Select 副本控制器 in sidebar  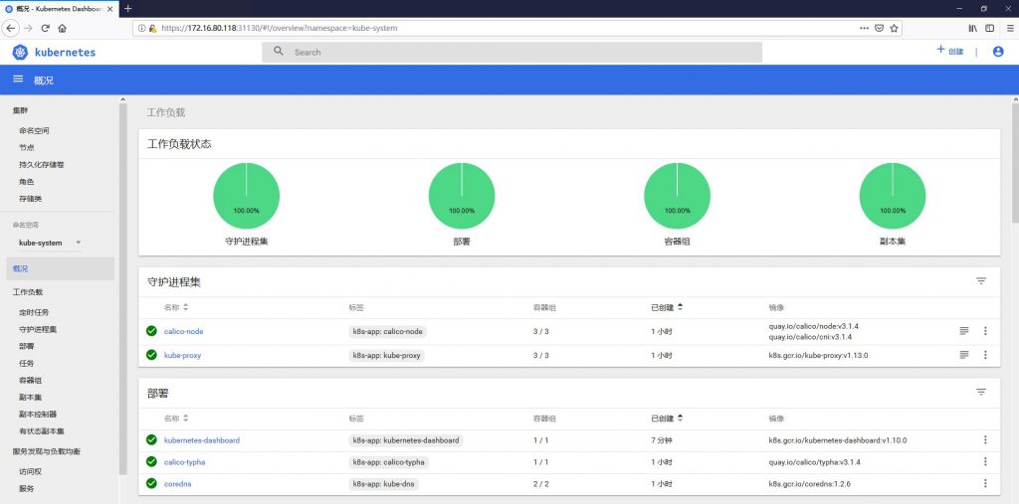click(x=38, y=414)
